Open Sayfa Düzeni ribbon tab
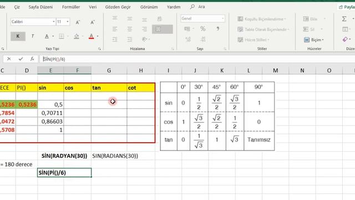The width and height of the screenshot is (355, 200). coord(40,7)
